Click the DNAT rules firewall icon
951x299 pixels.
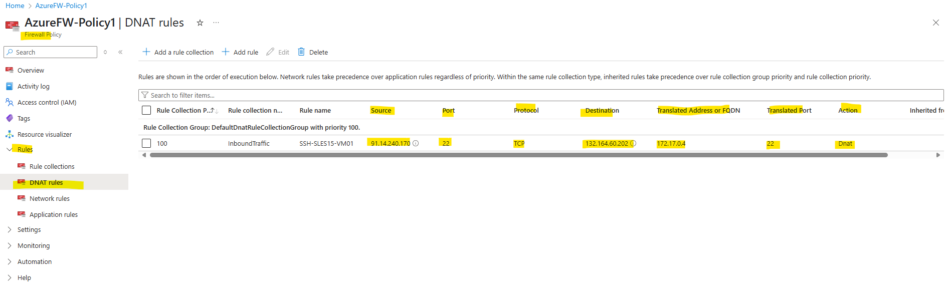tap(22, 182)
